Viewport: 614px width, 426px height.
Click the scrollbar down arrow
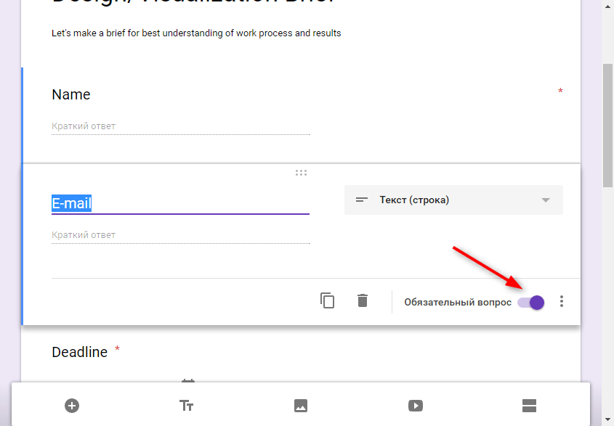(x=607, y=420)
